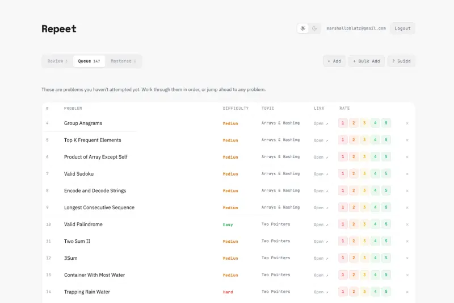This screenshot has width=454, height=303.
Task: Rate Two Sum II as 3
Action: (x=364, y=242)
